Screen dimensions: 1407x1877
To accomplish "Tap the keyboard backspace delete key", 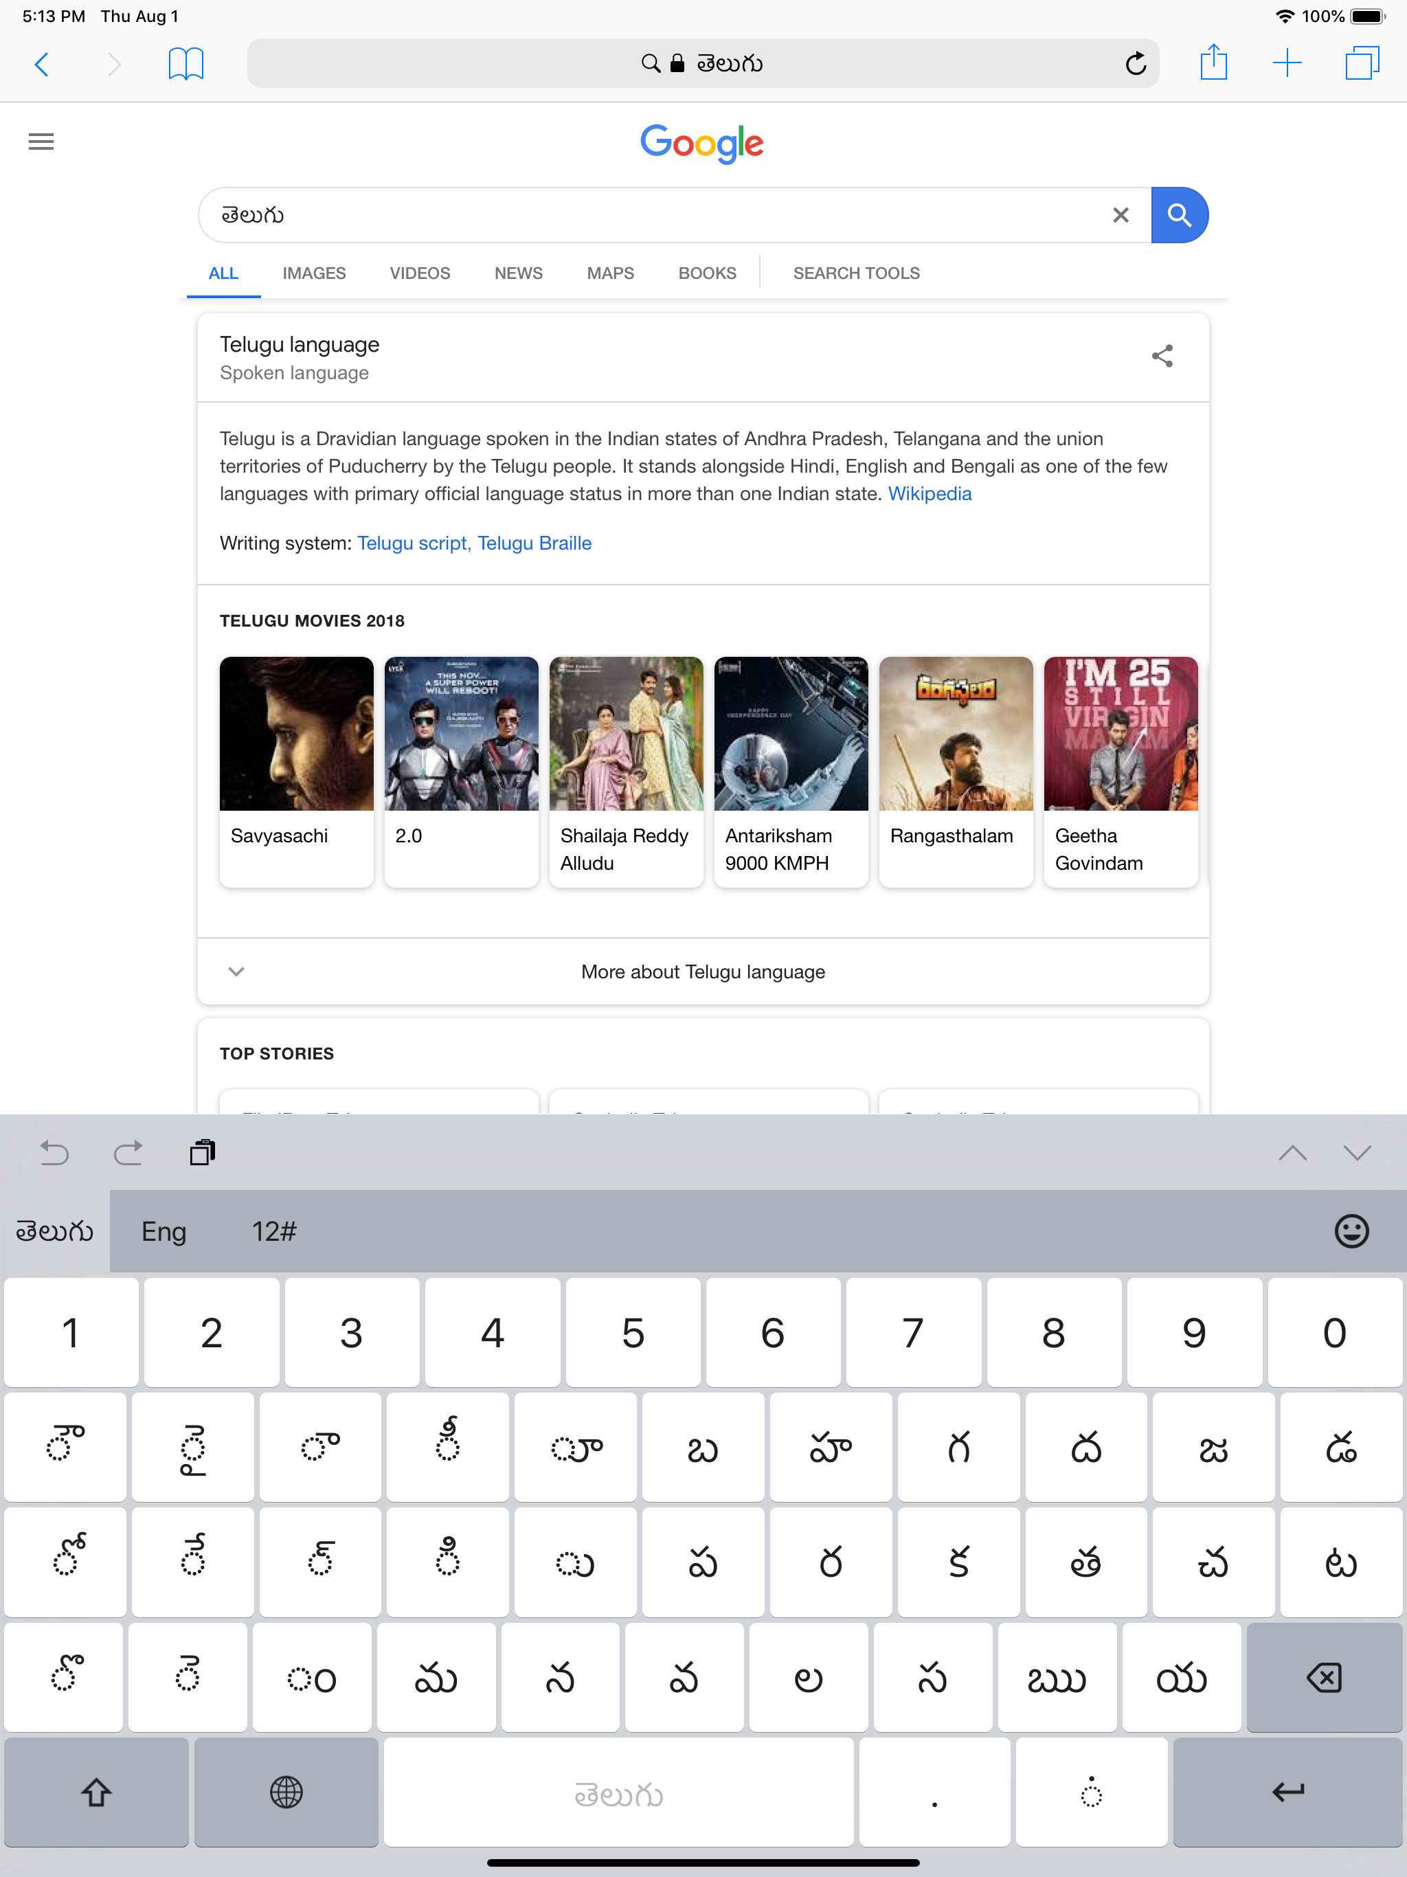I will point(1324,1678).
